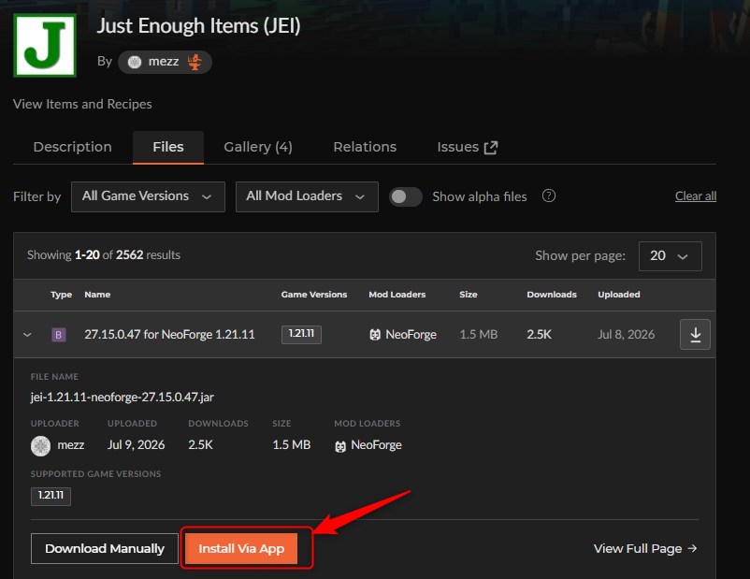Viewport: 750px width, 579px height.
Task: Click the mezz uploader avatar in details
Action: click(40, 446)
